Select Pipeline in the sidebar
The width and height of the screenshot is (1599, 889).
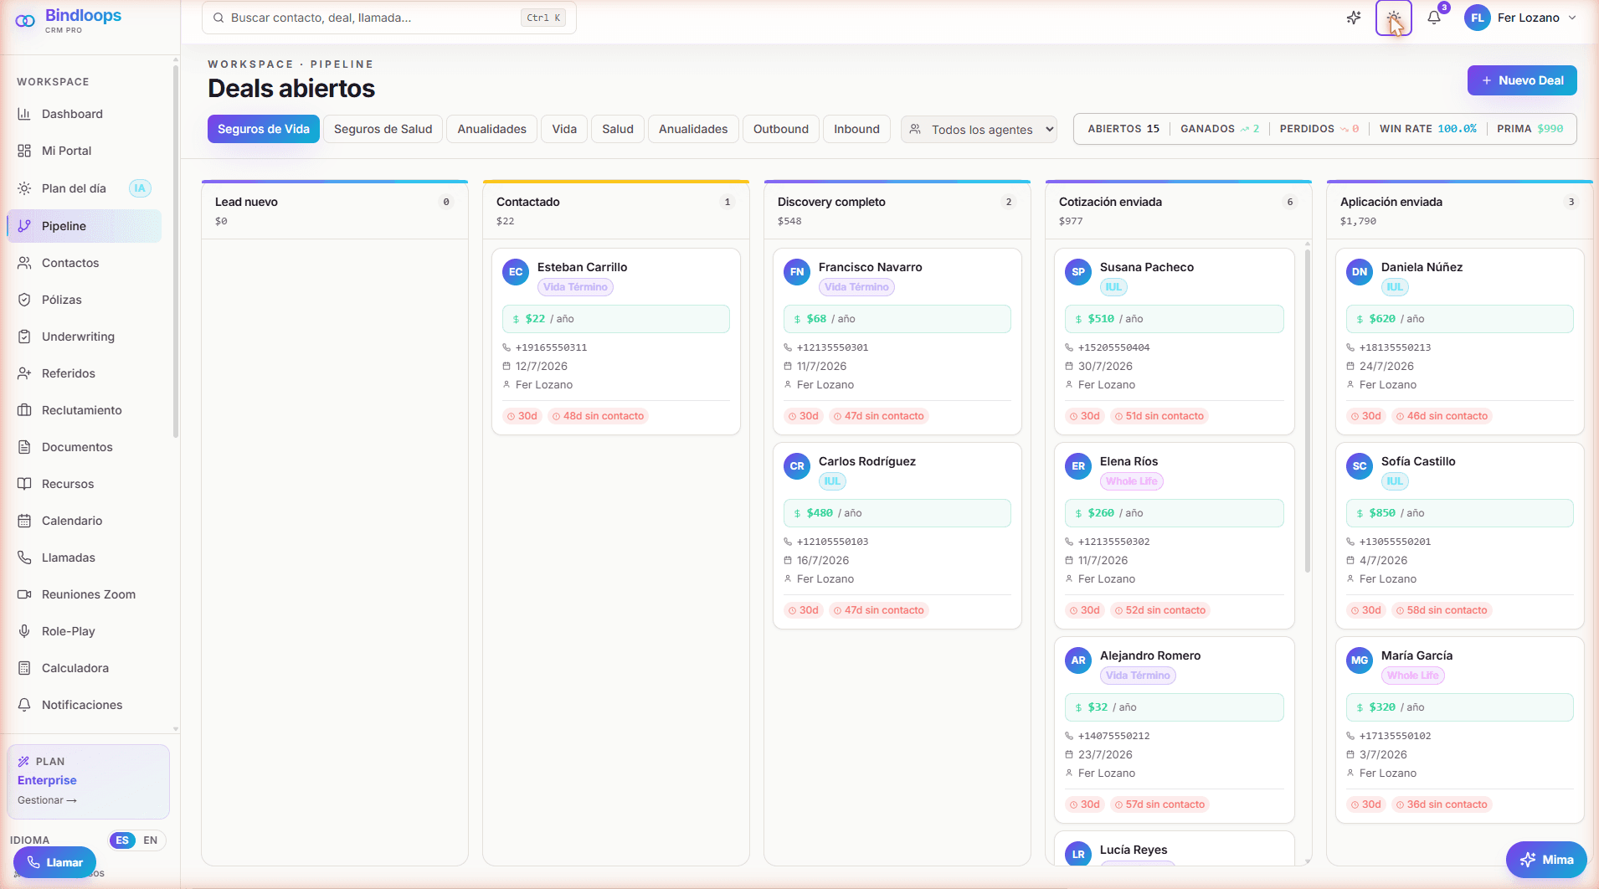[x=84, y=226]
